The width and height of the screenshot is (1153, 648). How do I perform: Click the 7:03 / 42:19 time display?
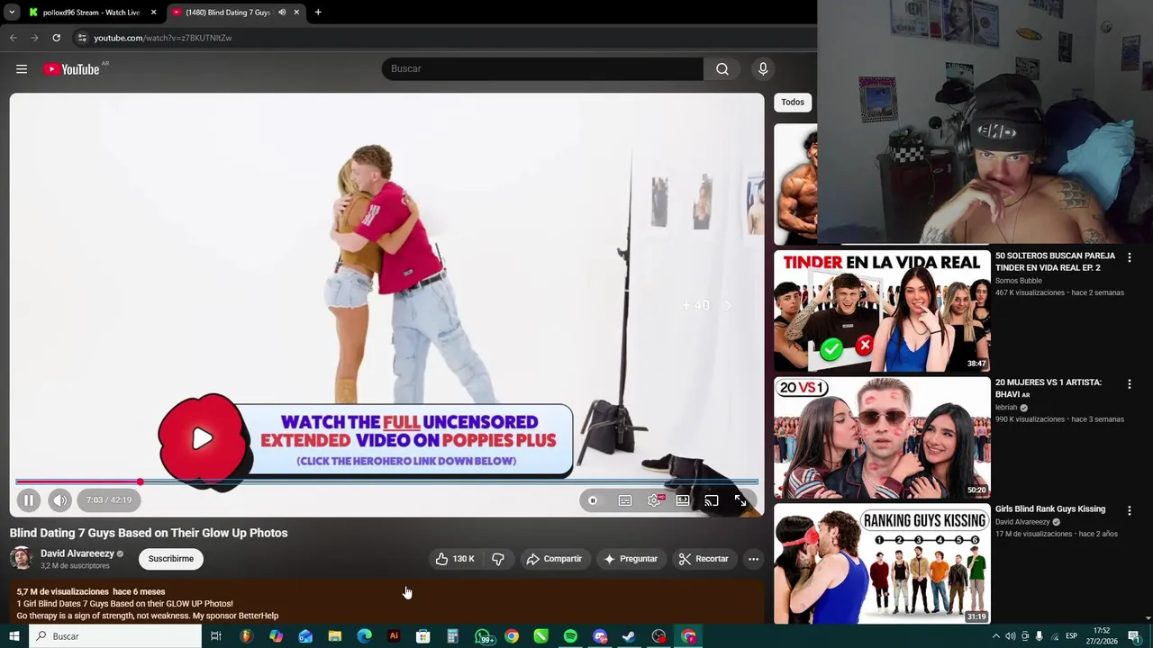pos(109,499)
